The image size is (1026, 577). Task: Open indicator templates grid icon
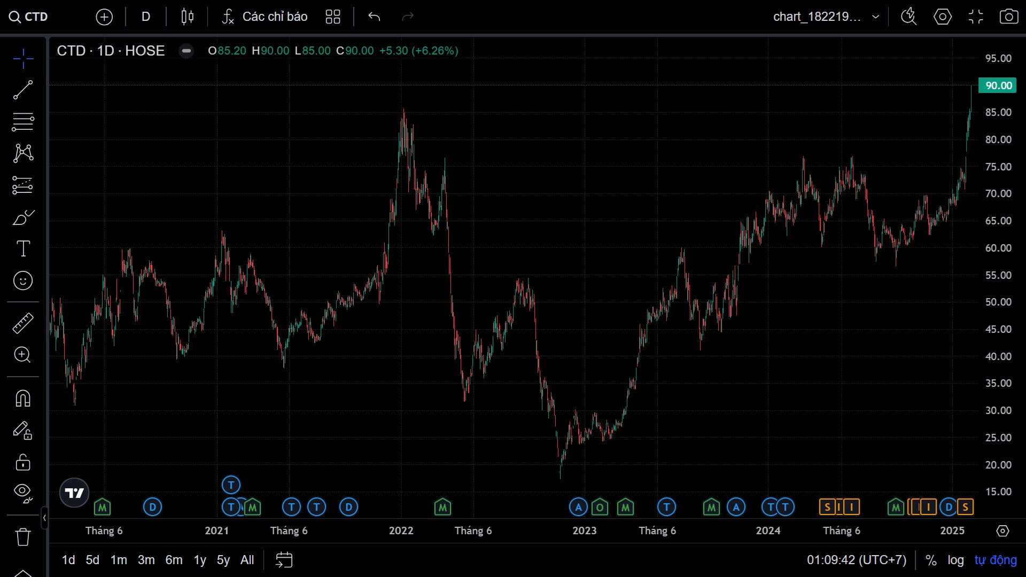[x=333, y=17]
